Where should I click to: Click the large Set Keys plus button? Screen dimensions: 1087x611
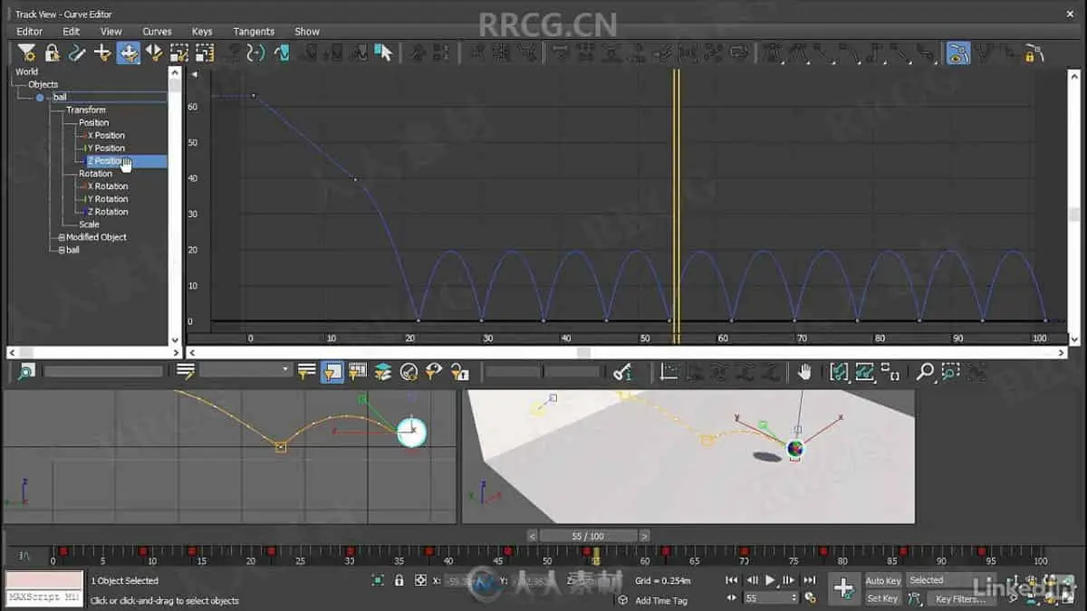[x=843, y=588]
